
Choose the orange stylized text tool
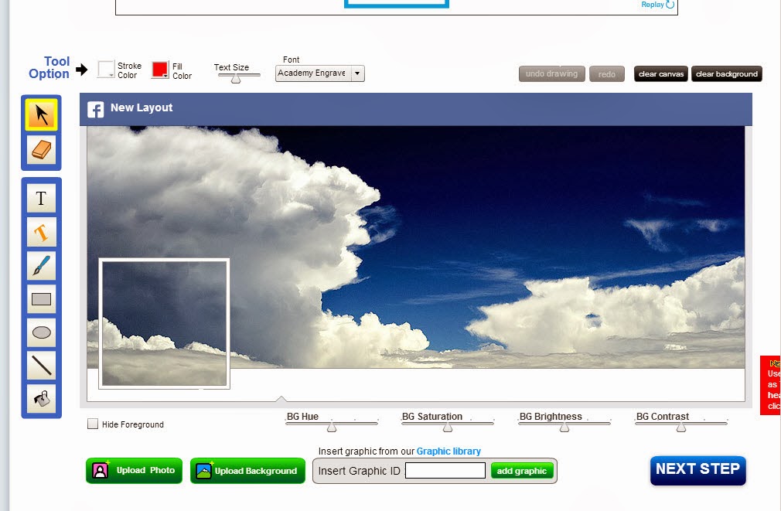tap(41, 232)
